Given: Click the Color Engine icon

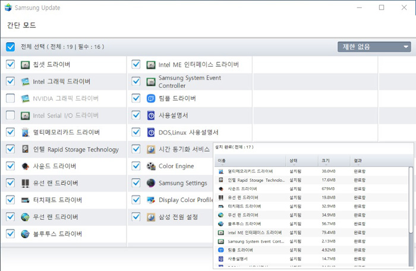Looking at the screenshot, I should (x=151, y=166).
